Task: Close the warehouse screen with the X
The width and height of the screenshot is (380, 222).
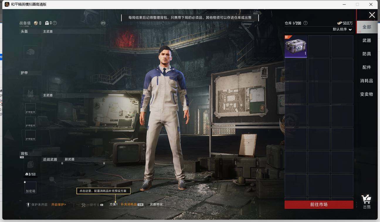Action: [372, 15]
